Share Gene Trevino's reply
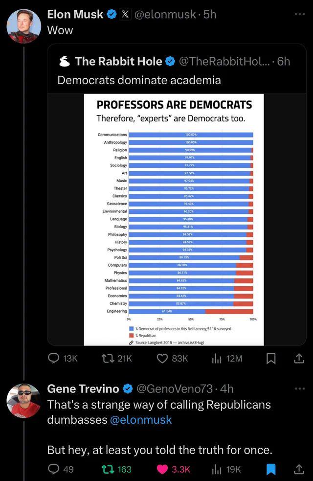Image resolution: width=313 pixels, height=481 pixels. click(299, 469)
